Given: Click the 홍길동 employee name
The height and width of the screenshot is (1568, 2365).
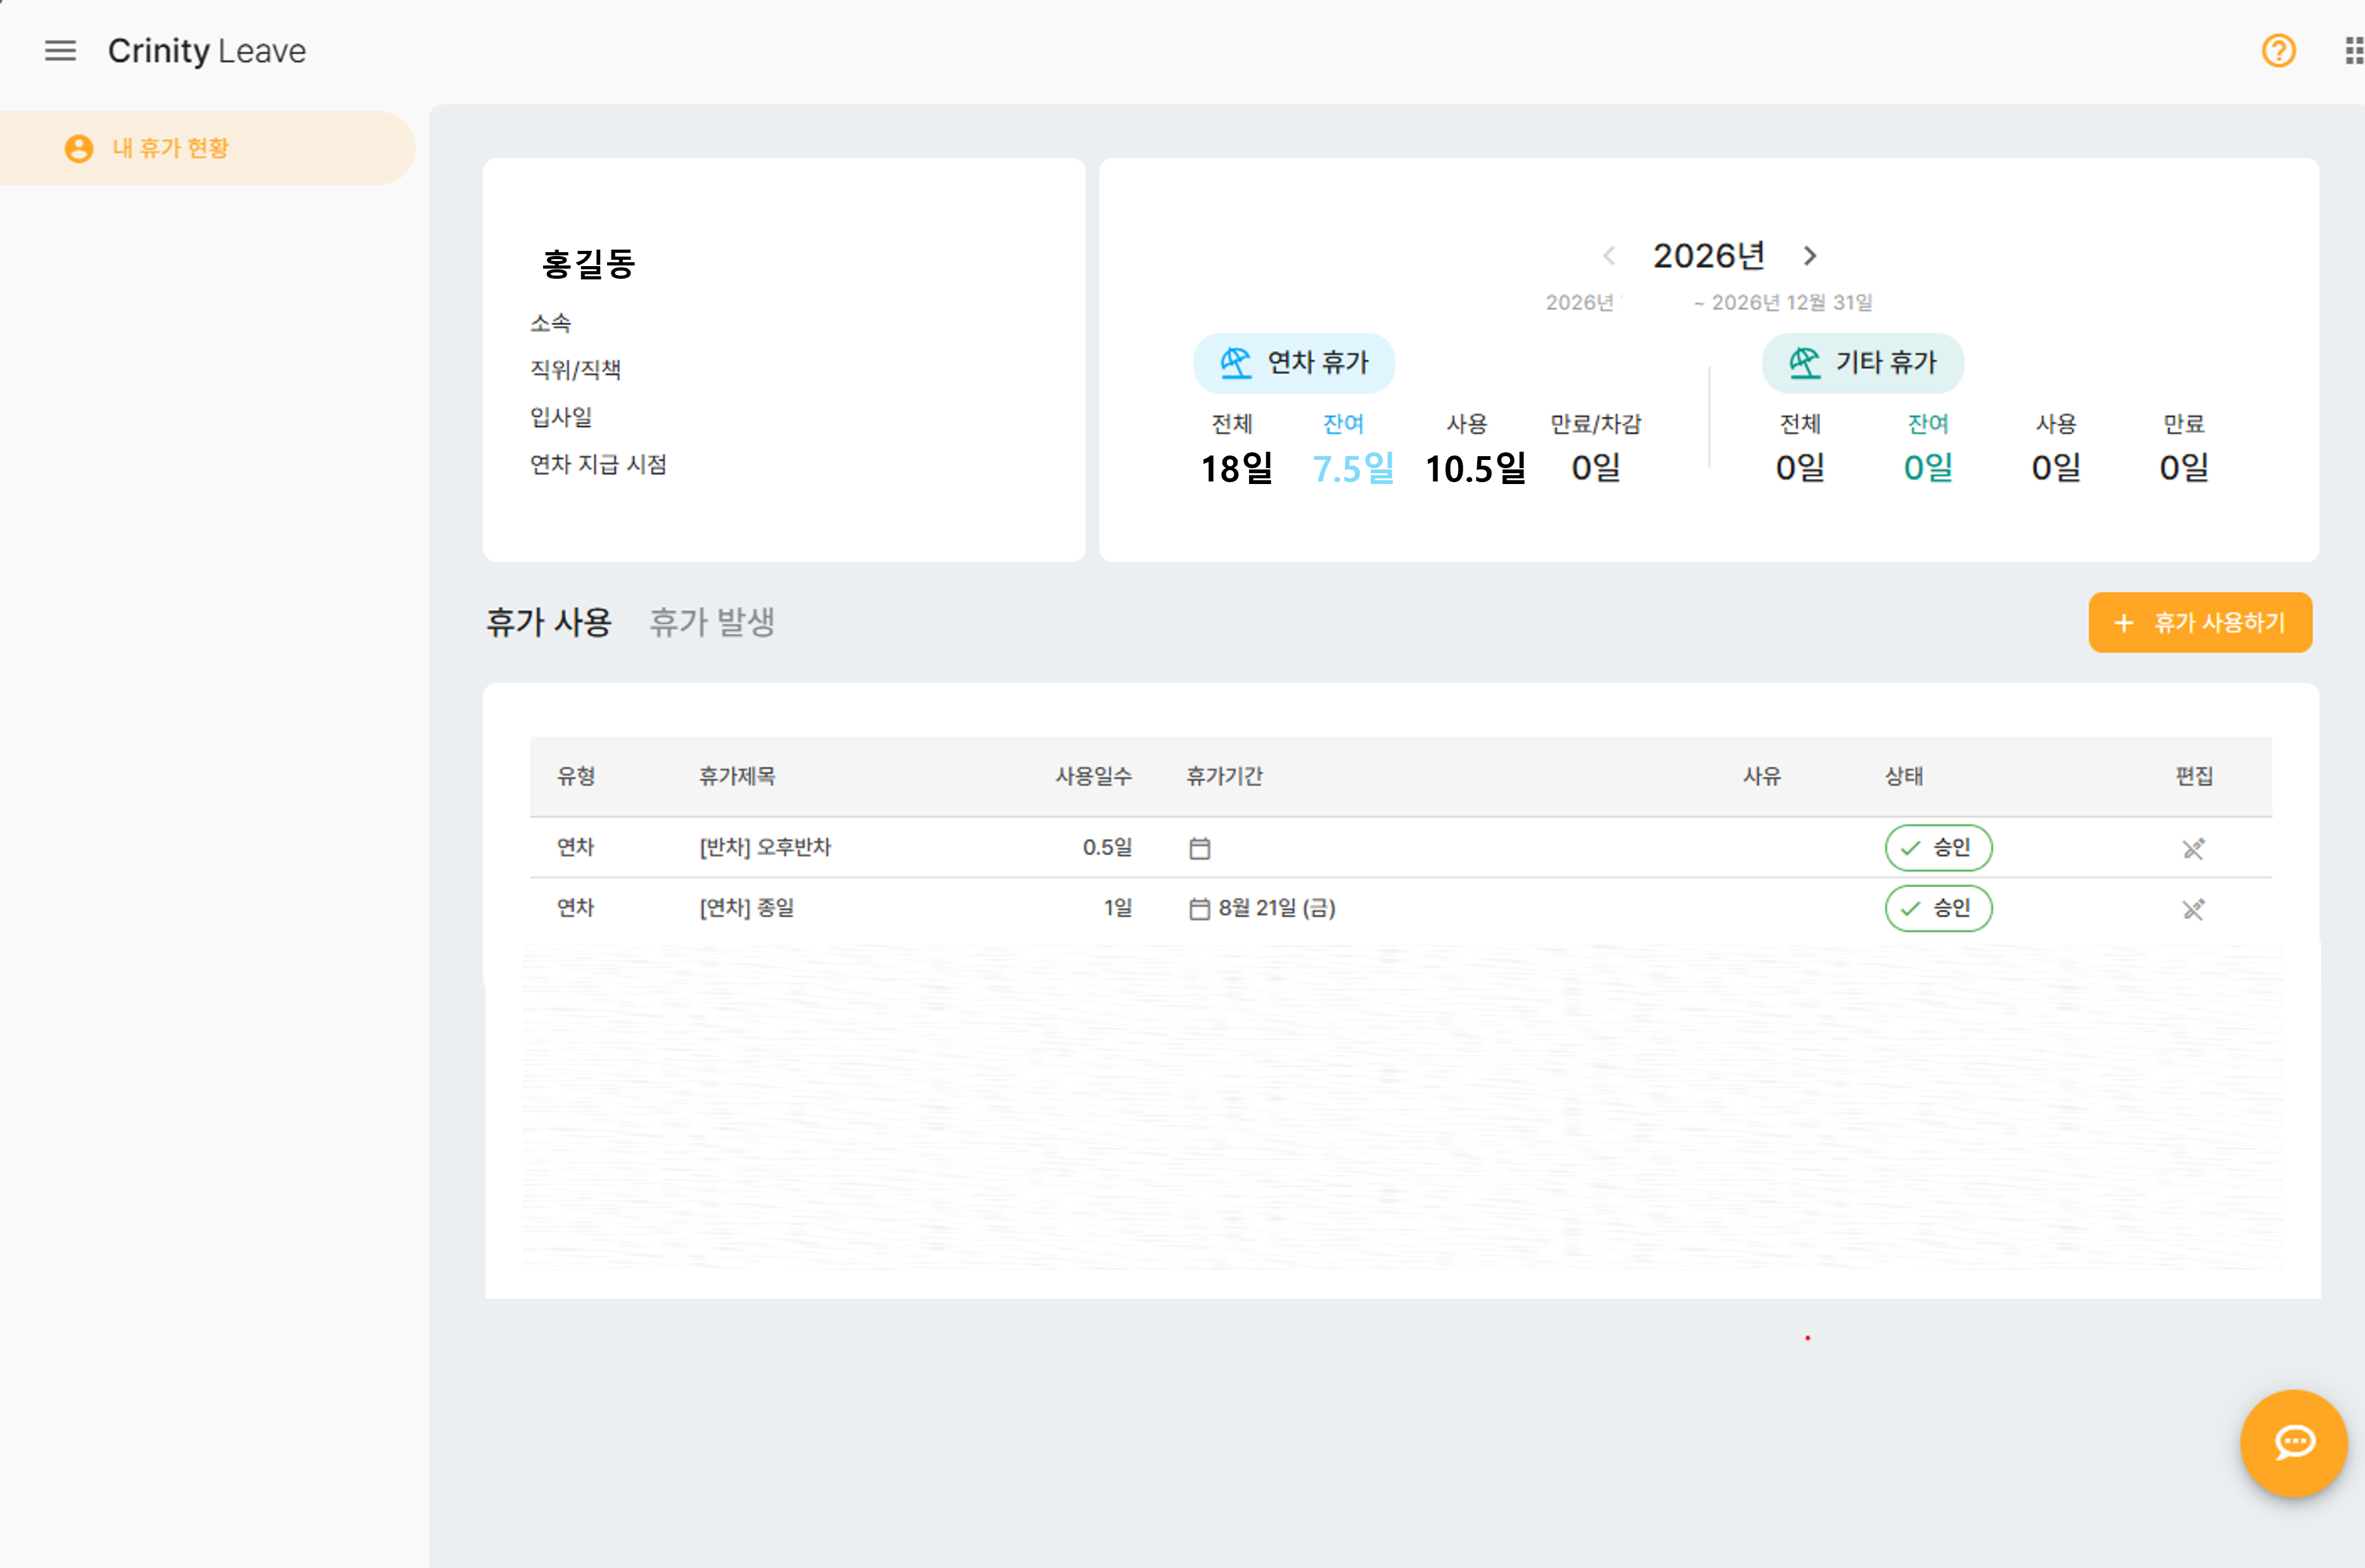Looking at the screenshot, I should 588,264.
